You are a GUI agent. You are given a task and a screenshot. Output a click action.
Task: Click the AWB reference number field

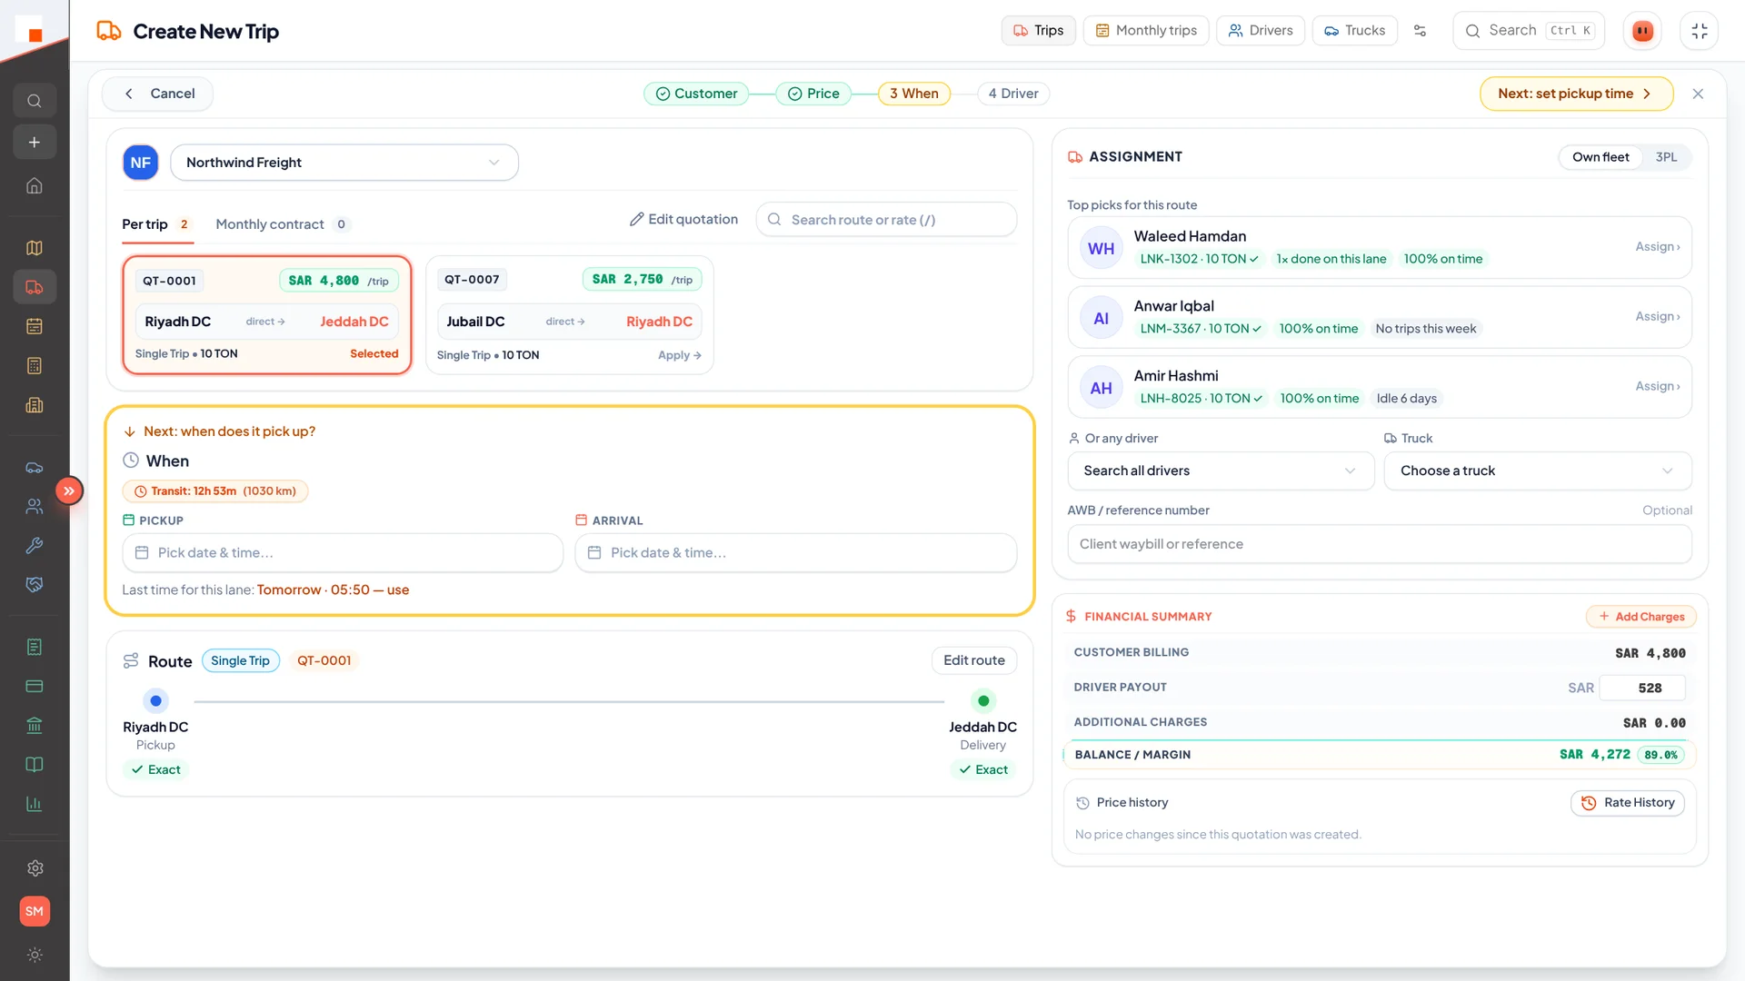(1379, 544)
